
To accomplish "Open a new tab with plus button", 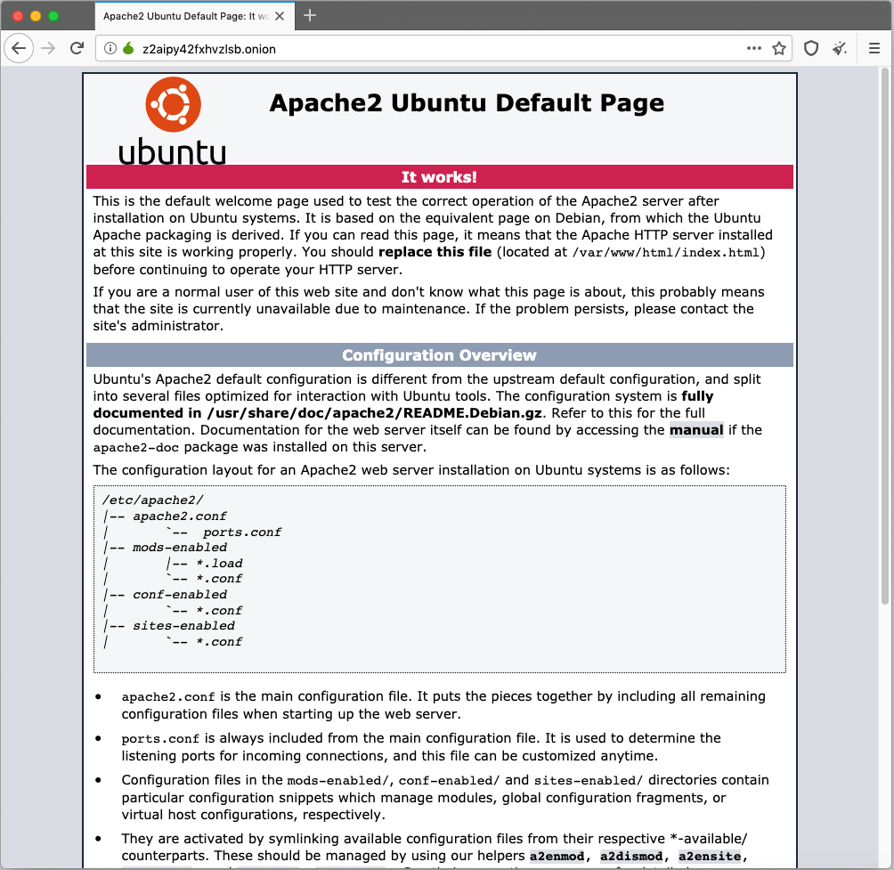I will (x=310, y=15).
